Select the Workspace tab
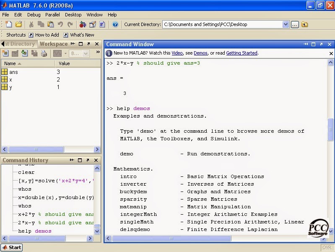The height and width of the screenshot is (252, 335). [53, 44]
